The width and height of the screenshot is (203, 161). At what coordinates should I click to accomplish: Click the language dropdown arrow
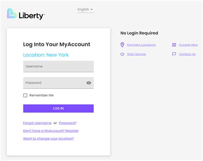coord(92,9)
